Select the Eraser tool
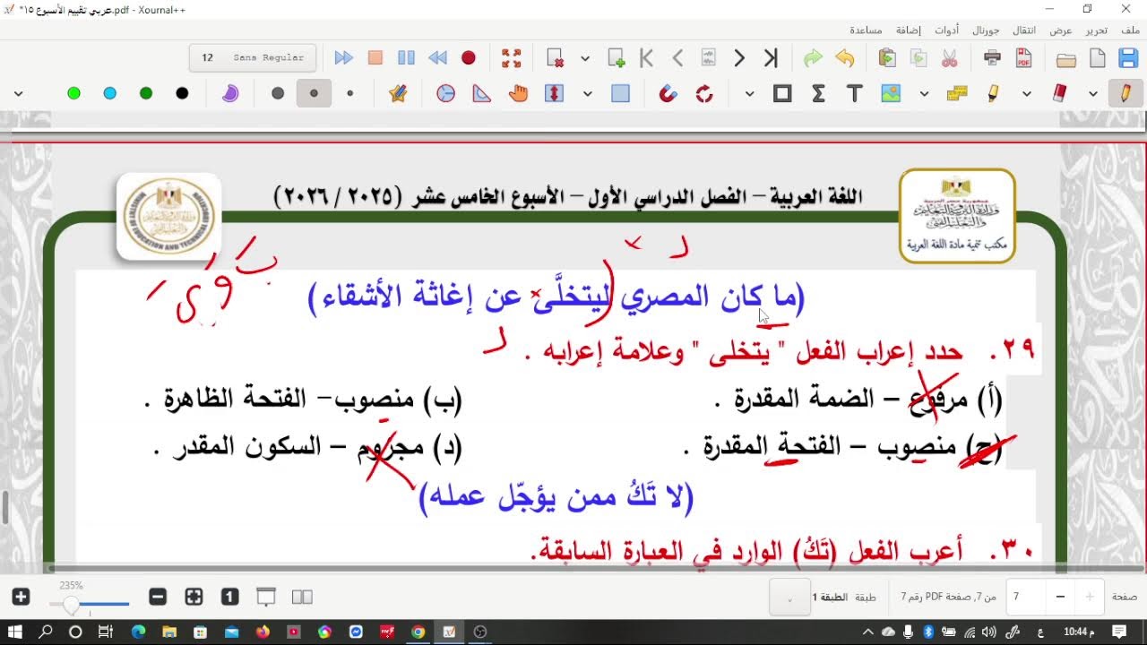This screenshot has height=645, width=1147. click(x=1061, y=93)
